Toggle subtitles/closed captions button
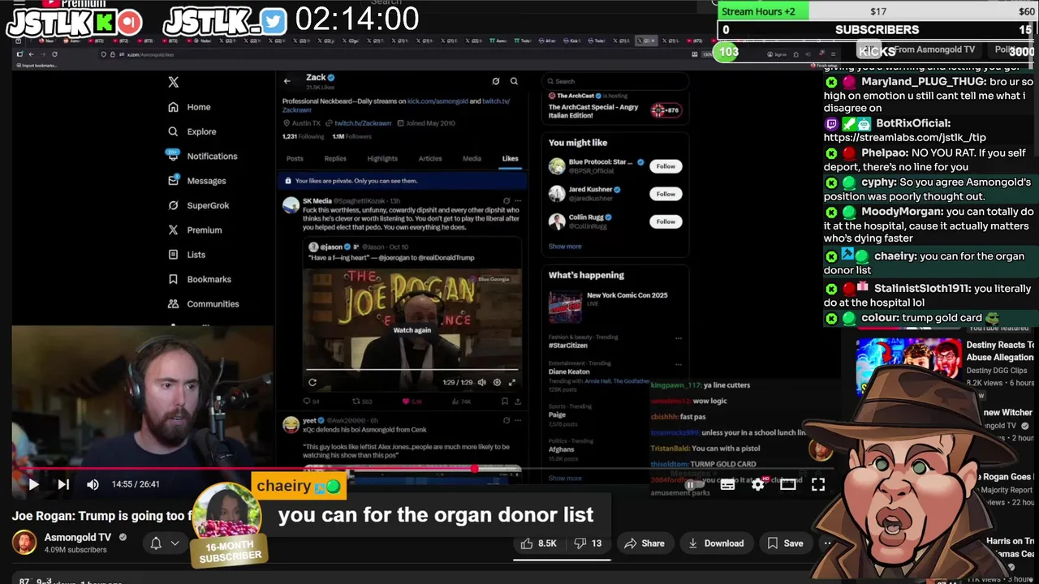This screenshot has height=584, width=1039. [x=727, y=484]
